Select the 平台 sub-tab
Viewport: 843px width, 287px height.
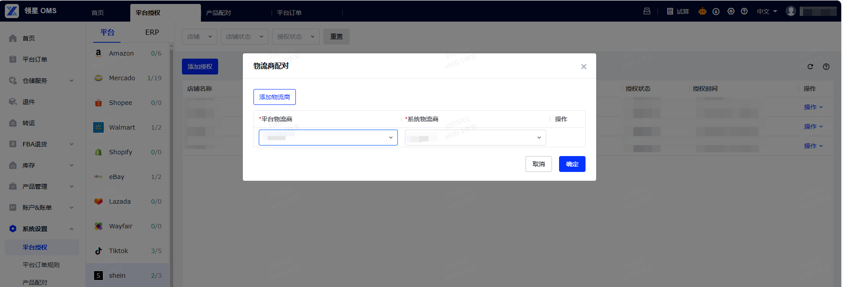tap(107, 32)
